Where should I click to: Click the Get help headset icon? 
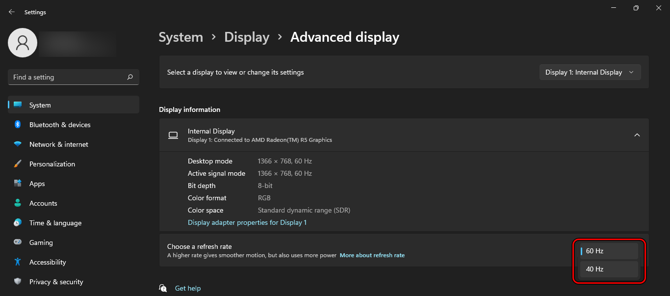click(x=163, y=288)
